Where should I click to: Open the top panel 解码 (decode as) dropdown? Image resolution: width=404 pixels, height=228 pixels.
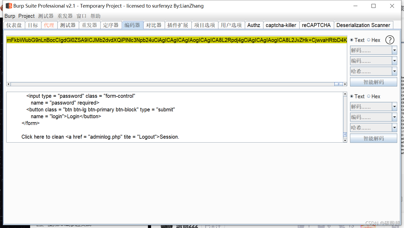pyautogui.click(x=373, y=50)
